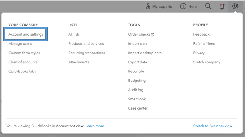Viewport: 245px width, 137px height.
Task: Select Budgeting under Tools
Action: coord(137,81)
